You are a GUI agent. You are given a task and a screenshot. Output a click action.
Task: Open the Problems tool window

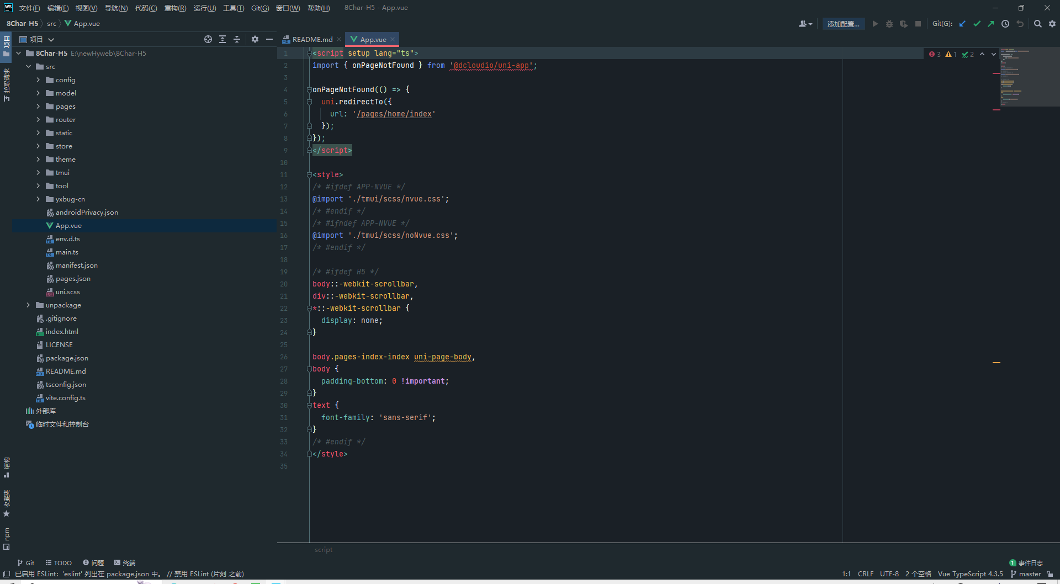click(93, 563)
